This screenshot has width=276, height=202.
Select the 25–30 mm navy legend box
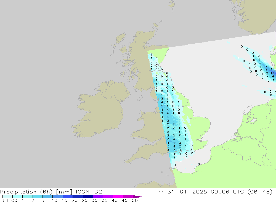[x=88, y=196]
